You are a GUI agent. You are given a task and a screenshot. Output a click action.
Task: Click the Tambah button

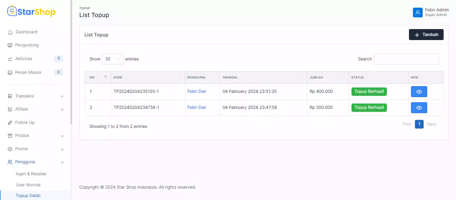tap(426, 35)
